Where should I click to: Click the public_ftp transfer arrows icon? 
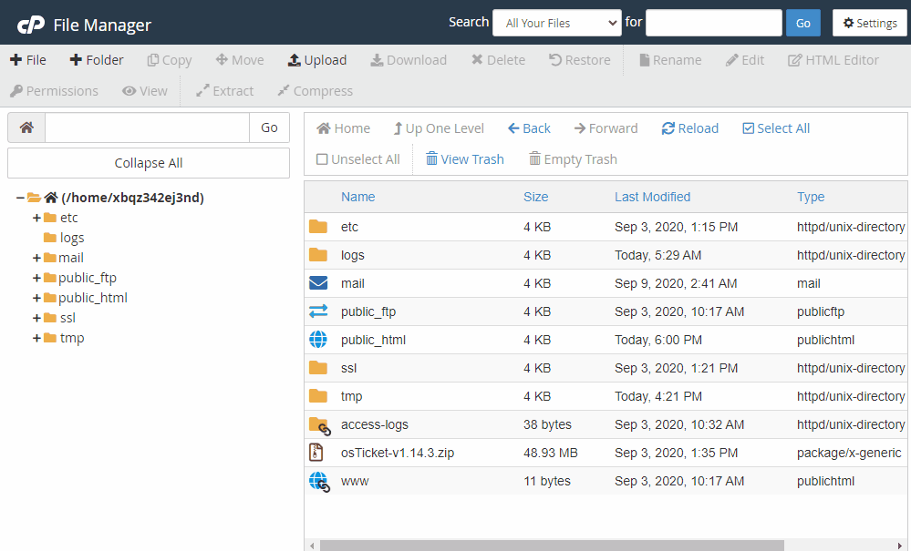coord(318,311)
